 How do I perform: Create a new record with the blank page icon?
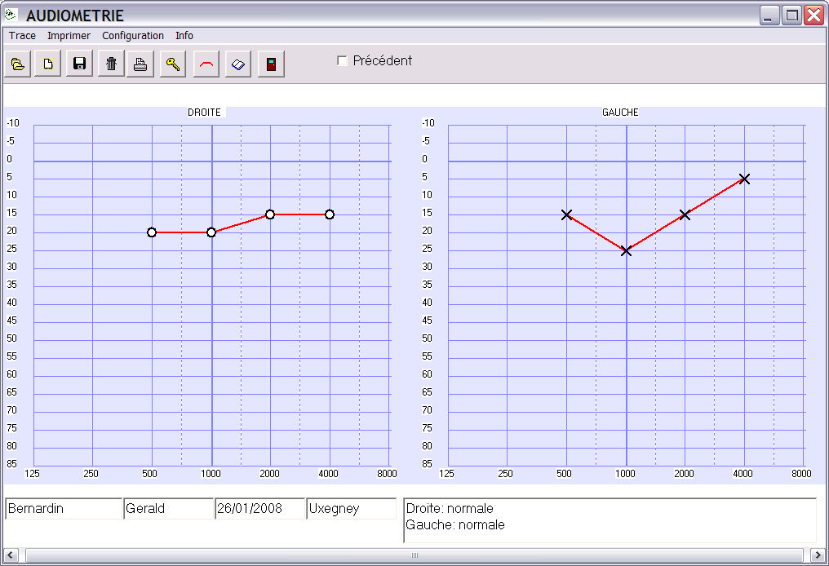pyautogui.click(x=48, y=64)
